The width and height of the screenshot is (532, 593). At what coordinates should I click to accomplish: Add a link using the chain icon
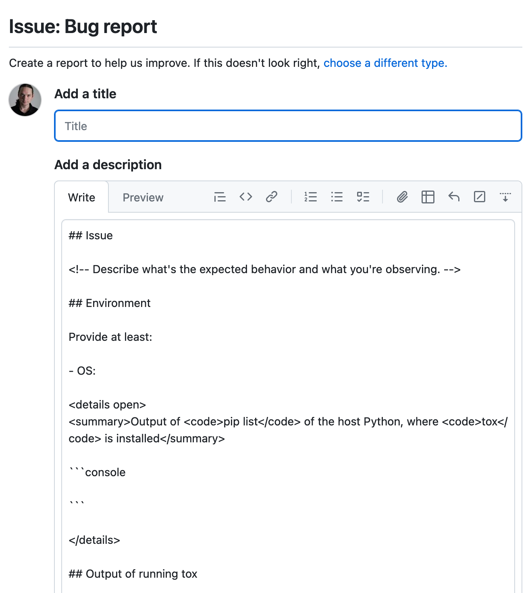pyautogui.click(x=272, y=197)
